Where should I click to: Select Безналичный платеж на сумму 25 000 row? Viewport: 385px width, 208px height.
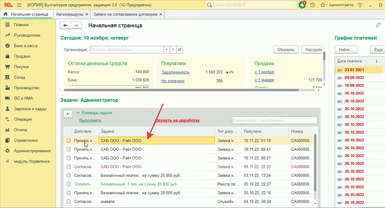(189, 176)
